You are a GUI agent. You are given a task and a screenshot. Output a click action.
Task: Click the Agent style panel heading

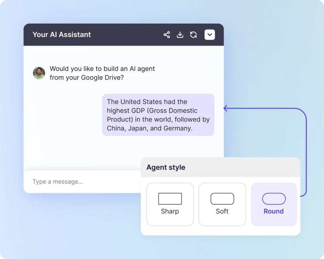(166, 167)
